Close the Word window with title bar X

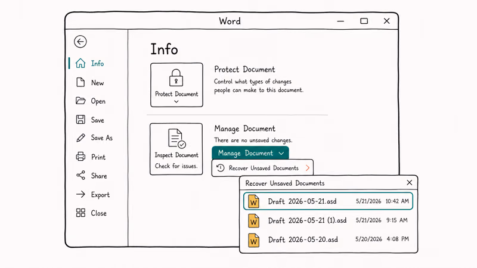tap(386, 21)
